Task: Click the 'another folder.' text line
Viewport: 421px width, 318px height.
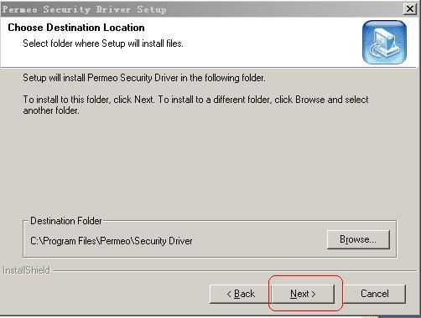Action: pyautogui.click(x=51, y=110)
